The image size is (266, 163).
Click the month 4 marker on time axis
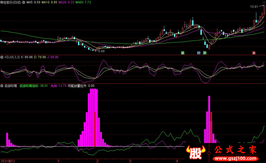click(x=177, y=161)
